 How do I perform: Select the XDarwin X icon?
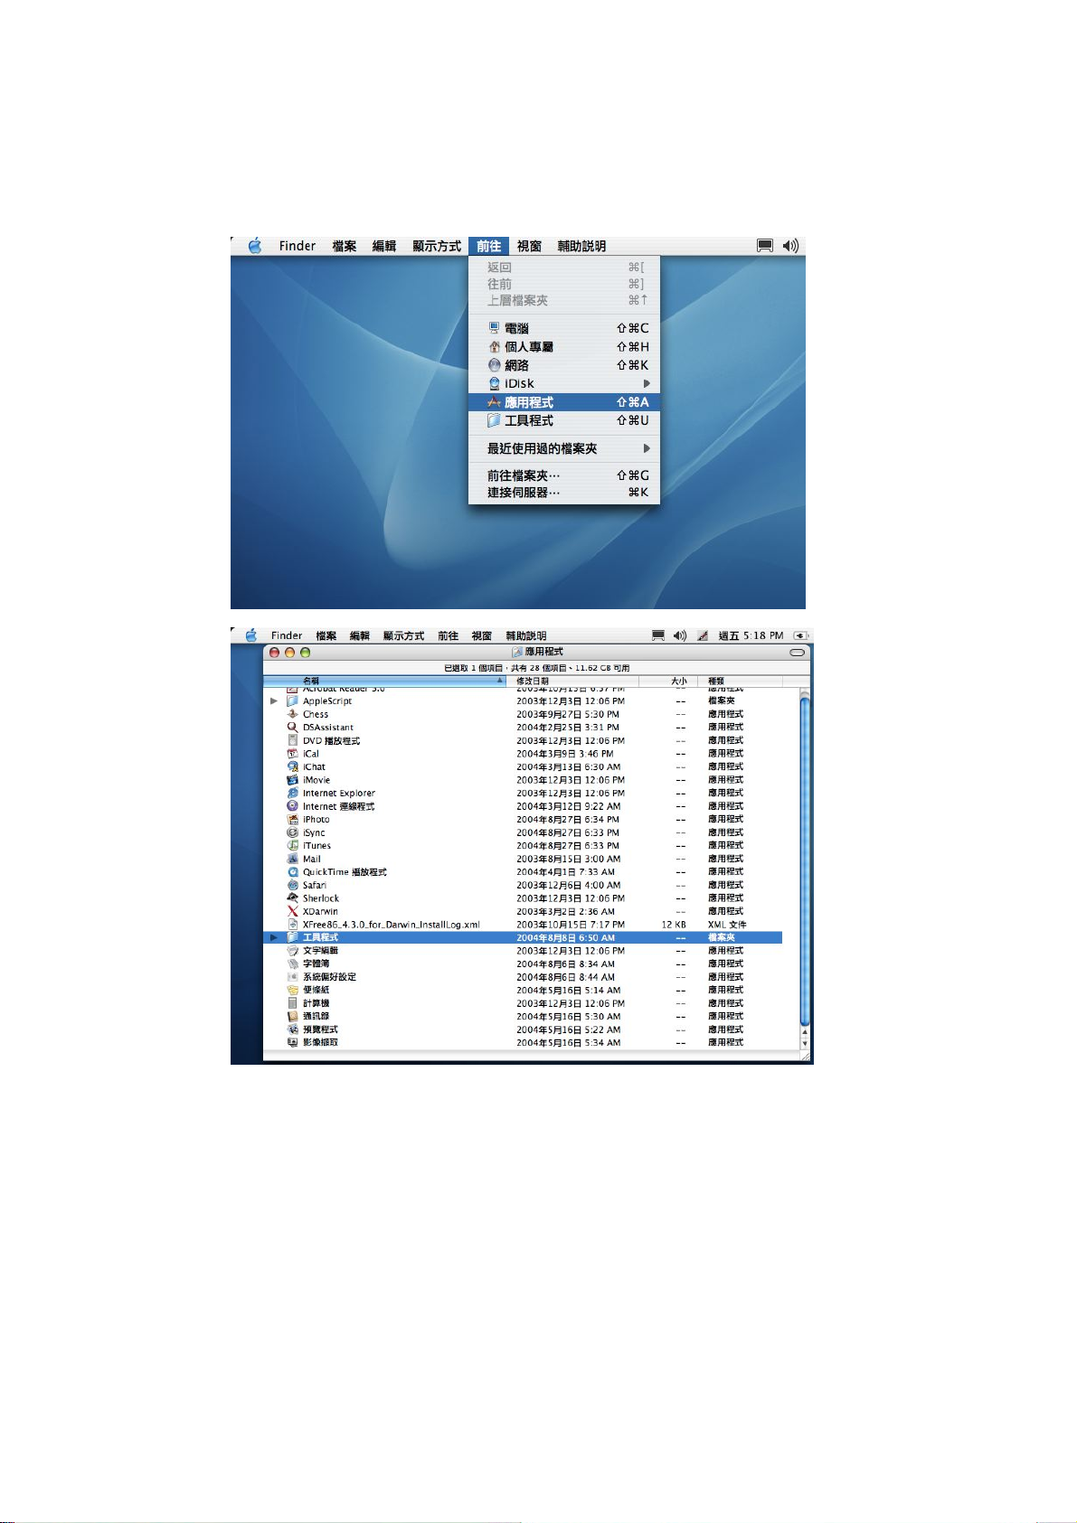click(x=292, y=911)
